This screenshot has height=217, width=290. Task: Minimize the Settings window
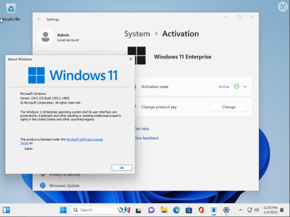[x=226, y=17]
